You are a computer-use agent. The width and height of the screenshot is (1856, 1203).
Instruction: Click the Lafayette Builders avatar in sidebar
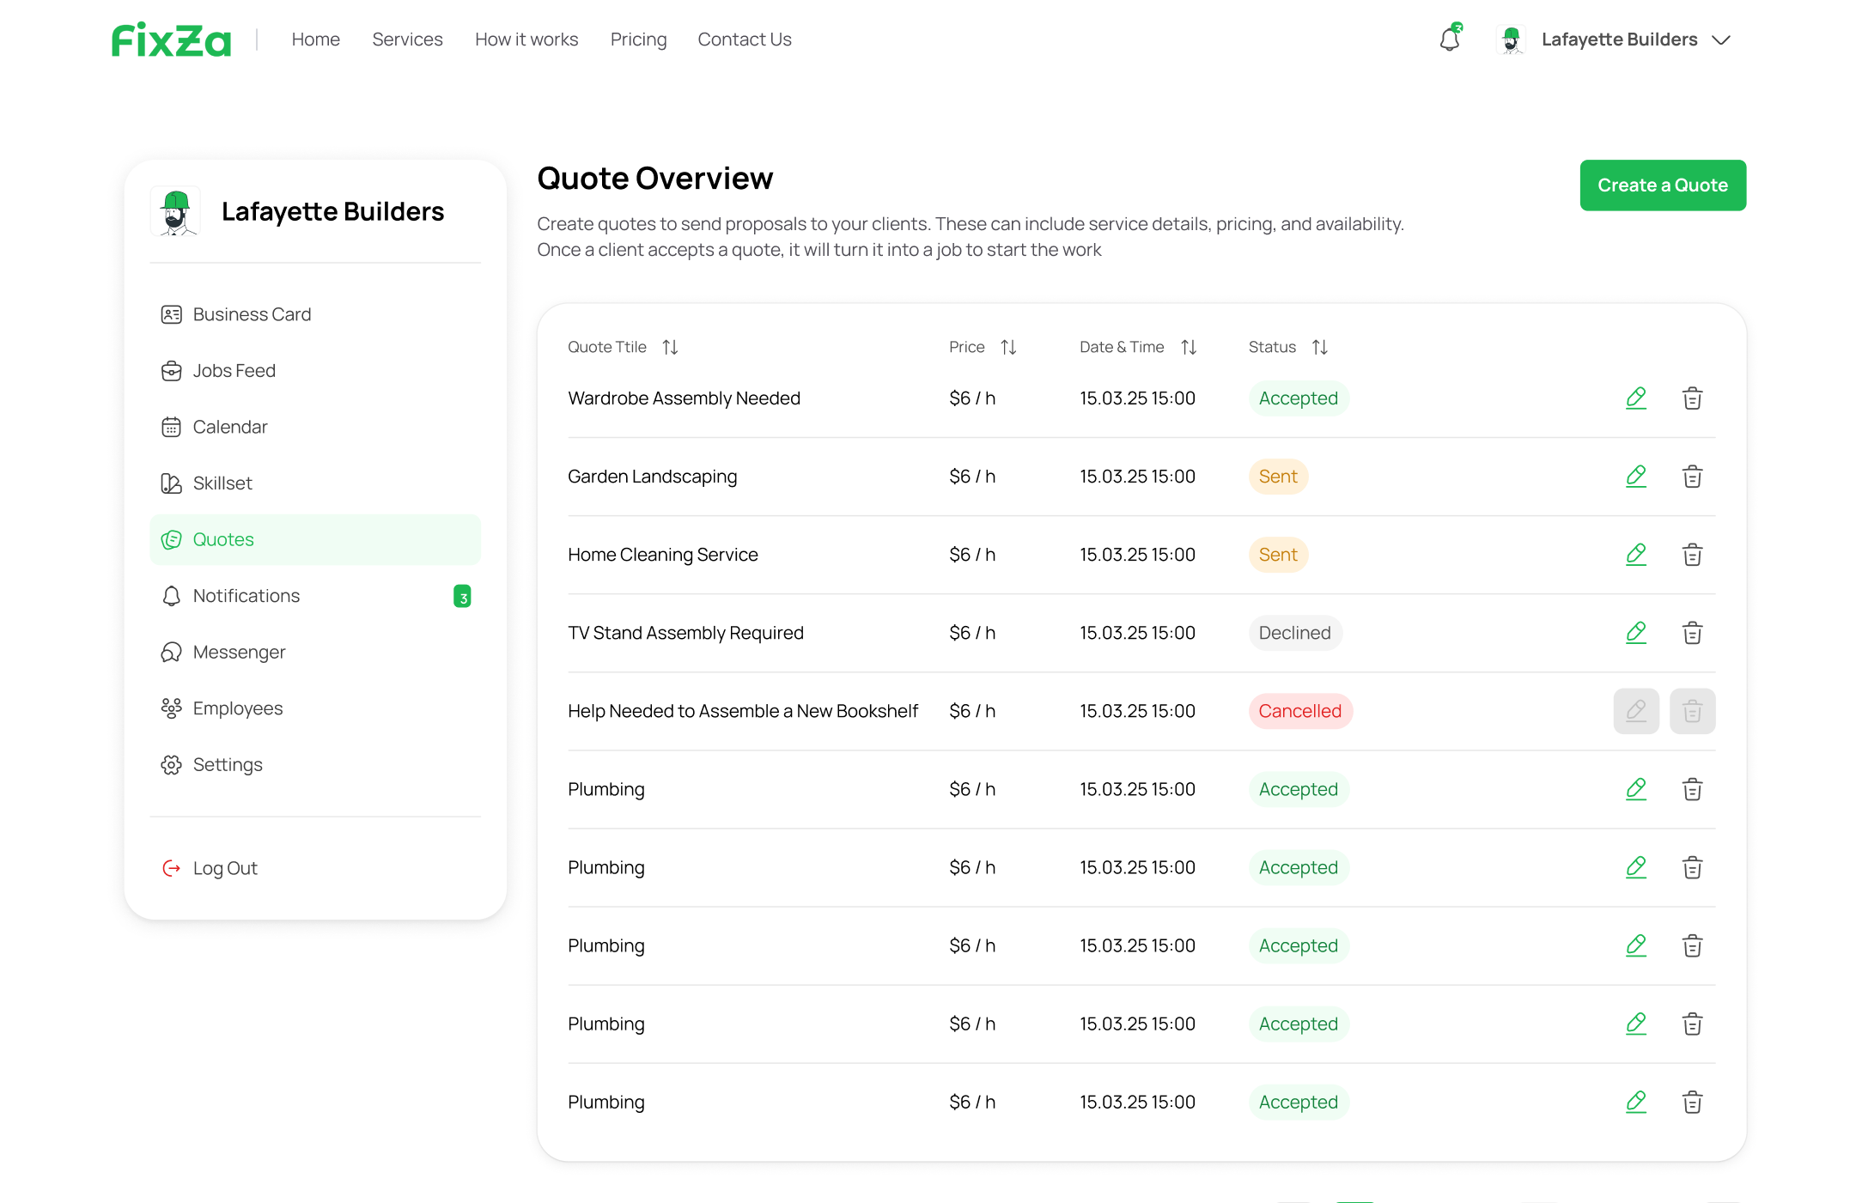[x=176, y=211]
